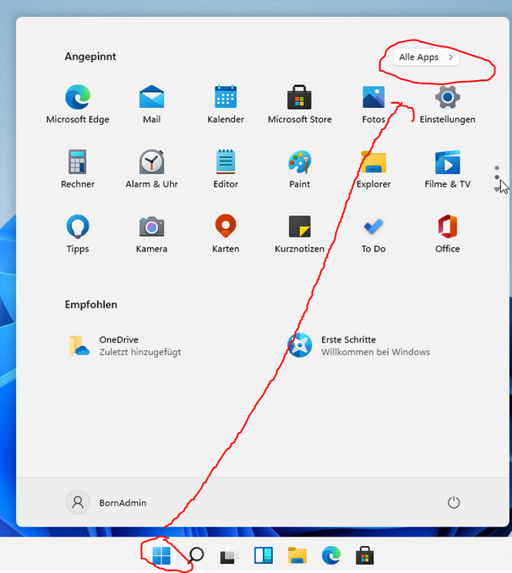Open the Tipps app

click(78, 234)
